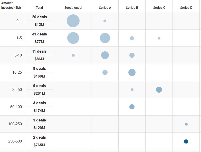The height and width of the screenshot is (152, 201).
Task: Click the Series D column header
Action: coord(186,7)
